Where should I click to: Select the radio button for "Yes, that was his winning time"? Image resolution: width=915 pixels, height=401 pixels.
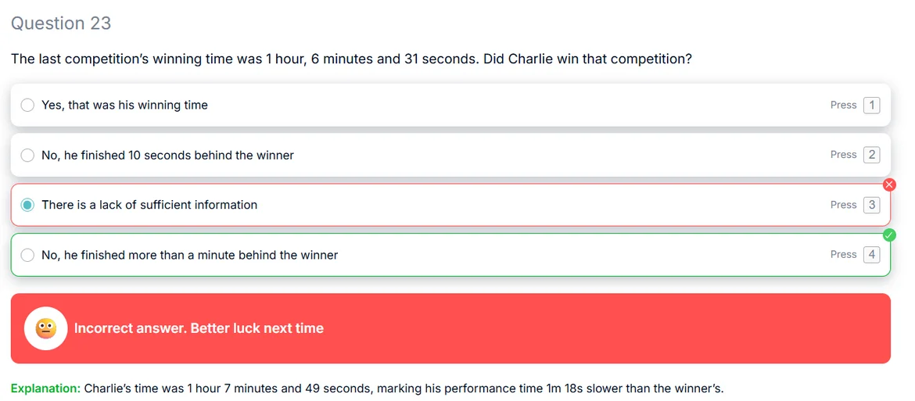pos(27,106)
